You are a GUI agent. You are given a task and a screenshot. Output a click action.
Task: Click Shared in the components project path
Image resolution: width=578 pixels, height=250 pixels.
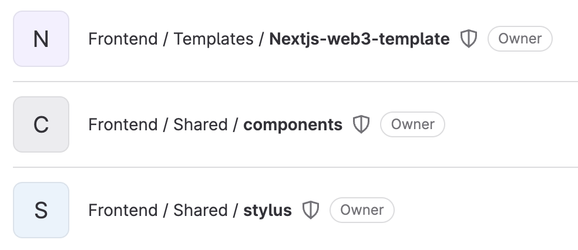pyautogui.click(x=200, y=124)
